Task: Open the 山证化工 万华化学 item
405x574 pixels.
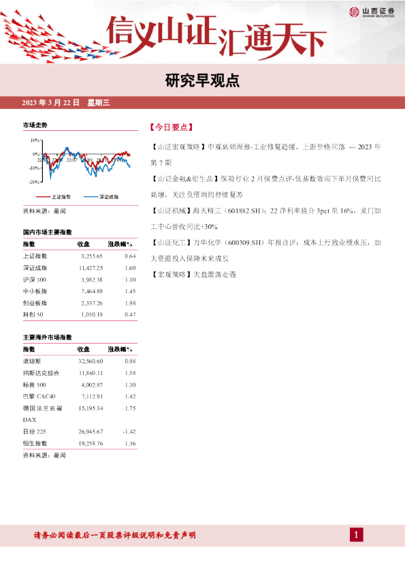Action: 265,250
